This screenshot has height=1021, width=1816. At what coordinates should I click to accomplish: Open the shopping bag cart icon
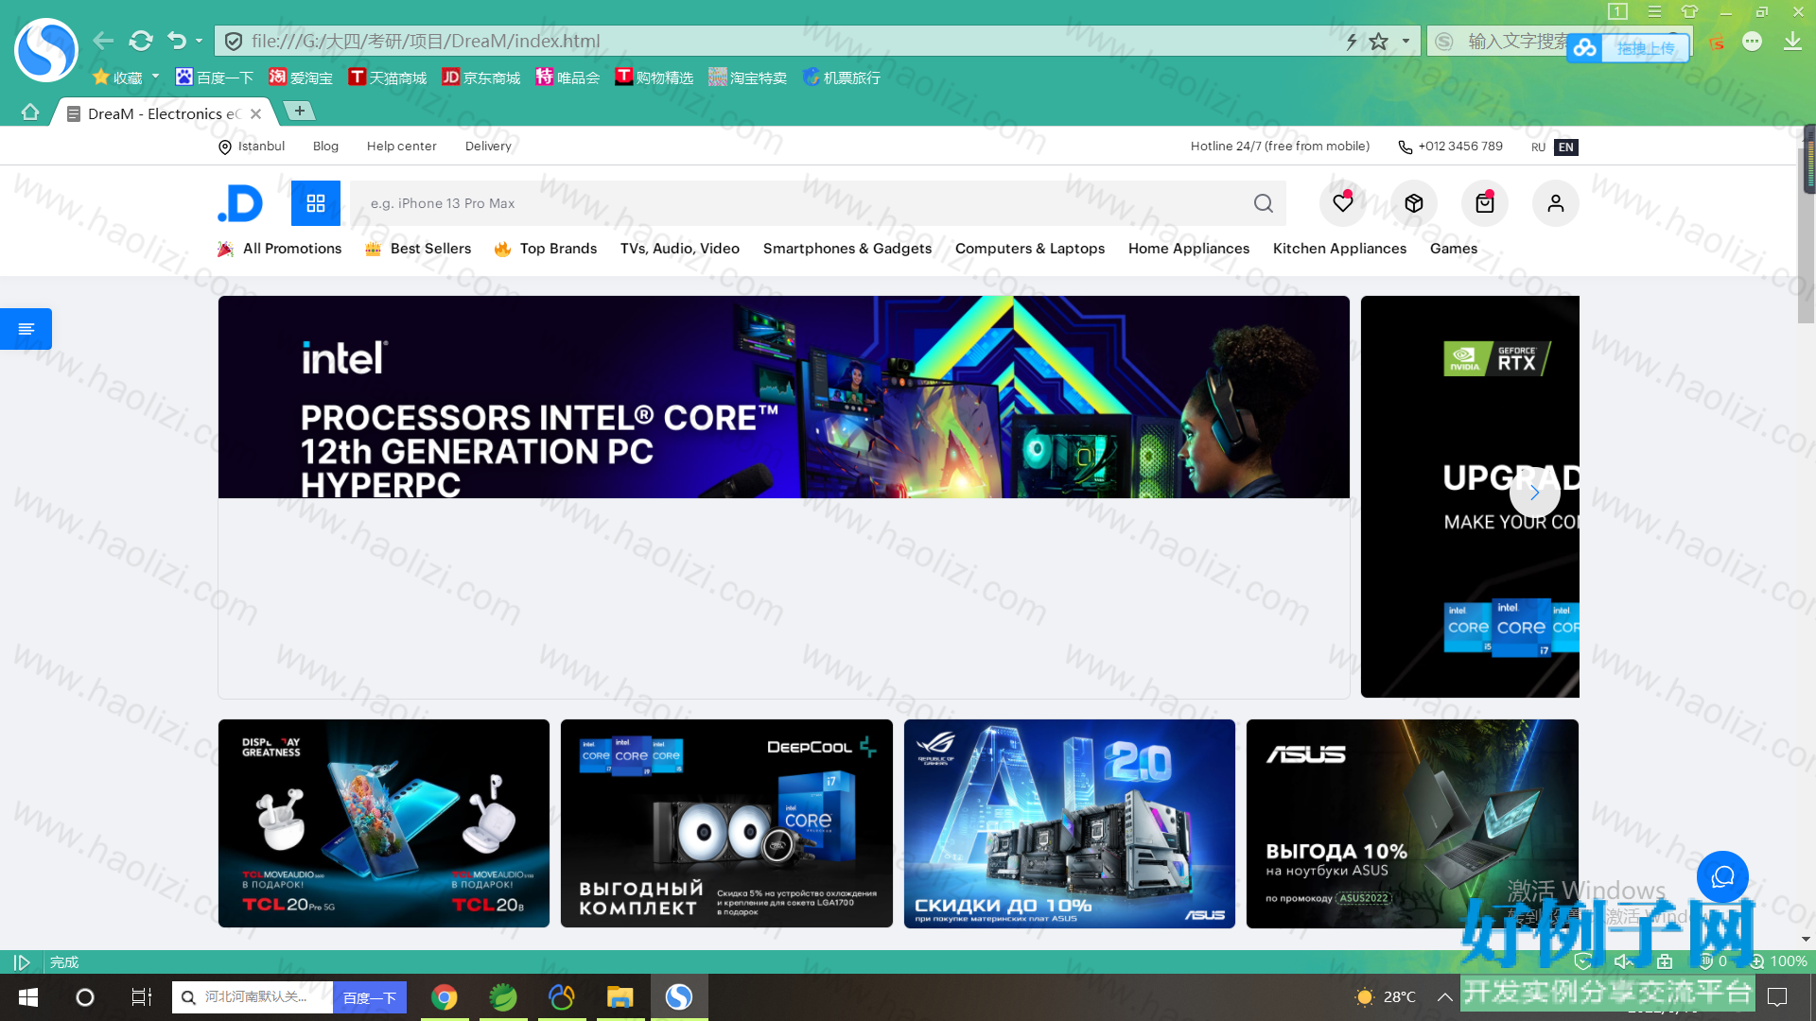(1485, 203)
